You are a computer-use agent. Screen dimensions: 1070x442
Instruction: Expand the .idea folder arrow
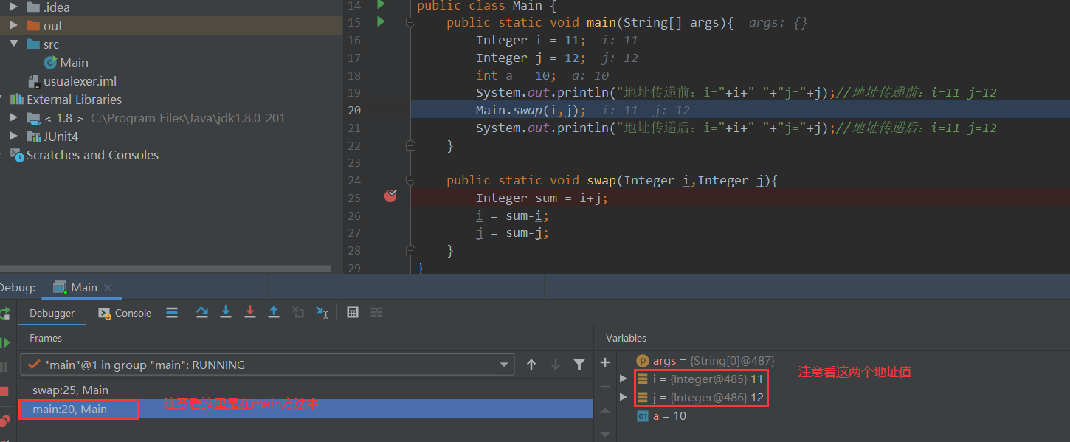pos(14,7)
